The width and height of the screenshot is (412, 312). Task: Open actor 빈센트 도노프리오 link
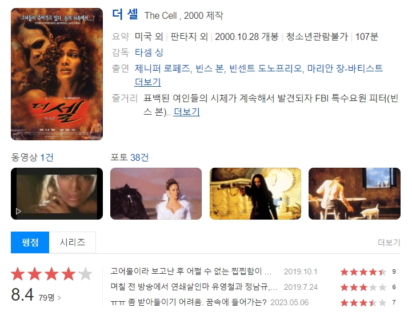266,68
